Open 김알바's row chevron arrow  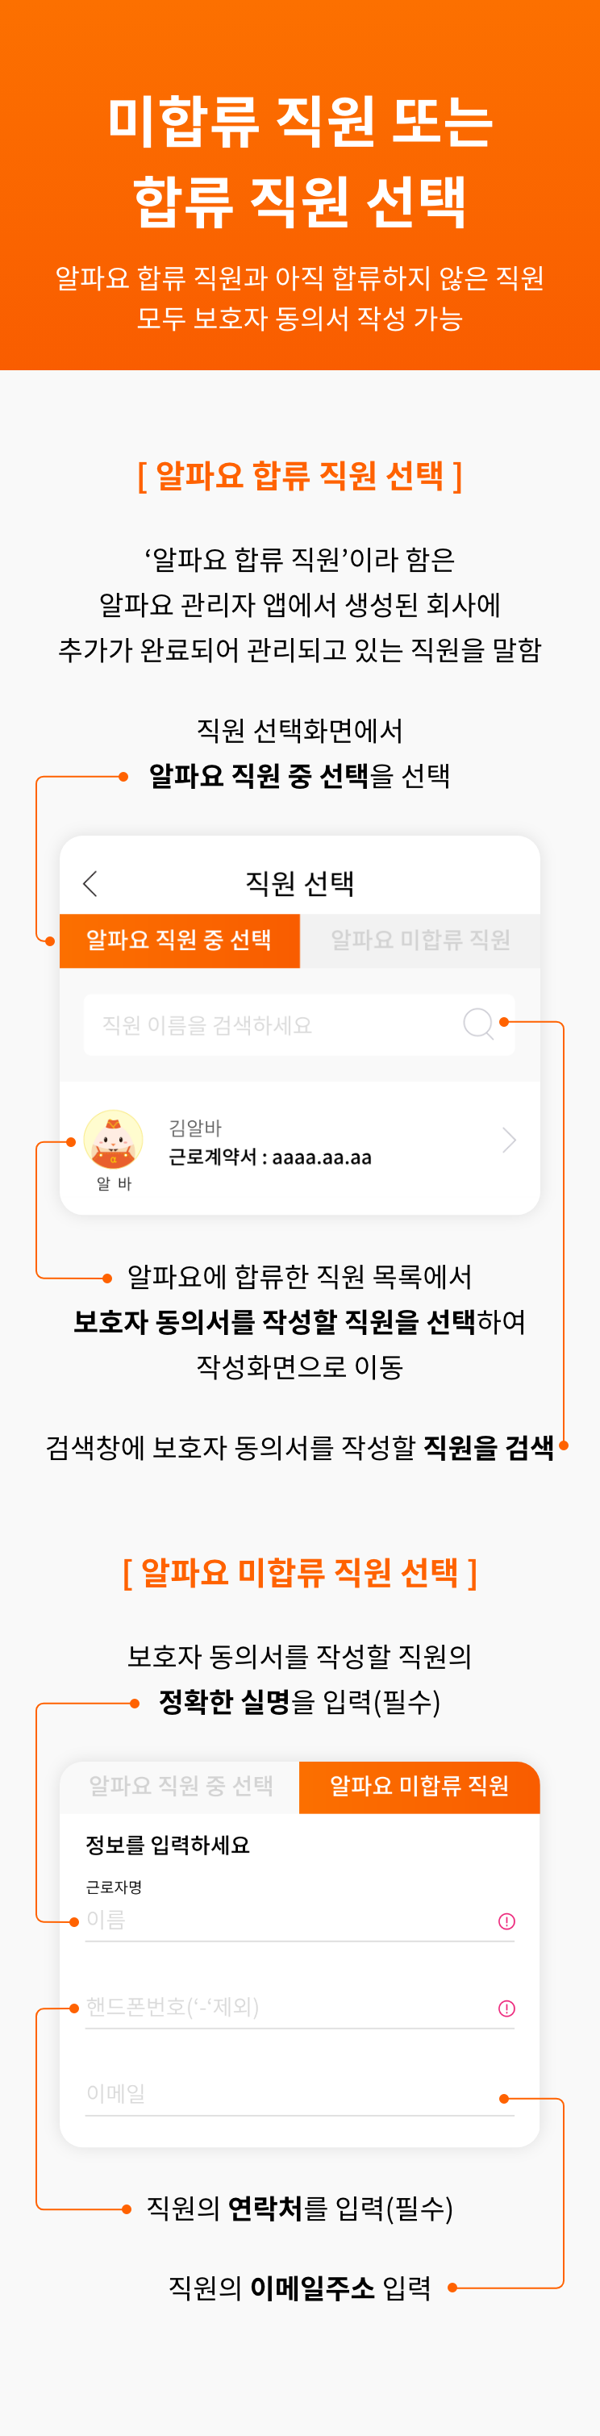[510, 1141]
